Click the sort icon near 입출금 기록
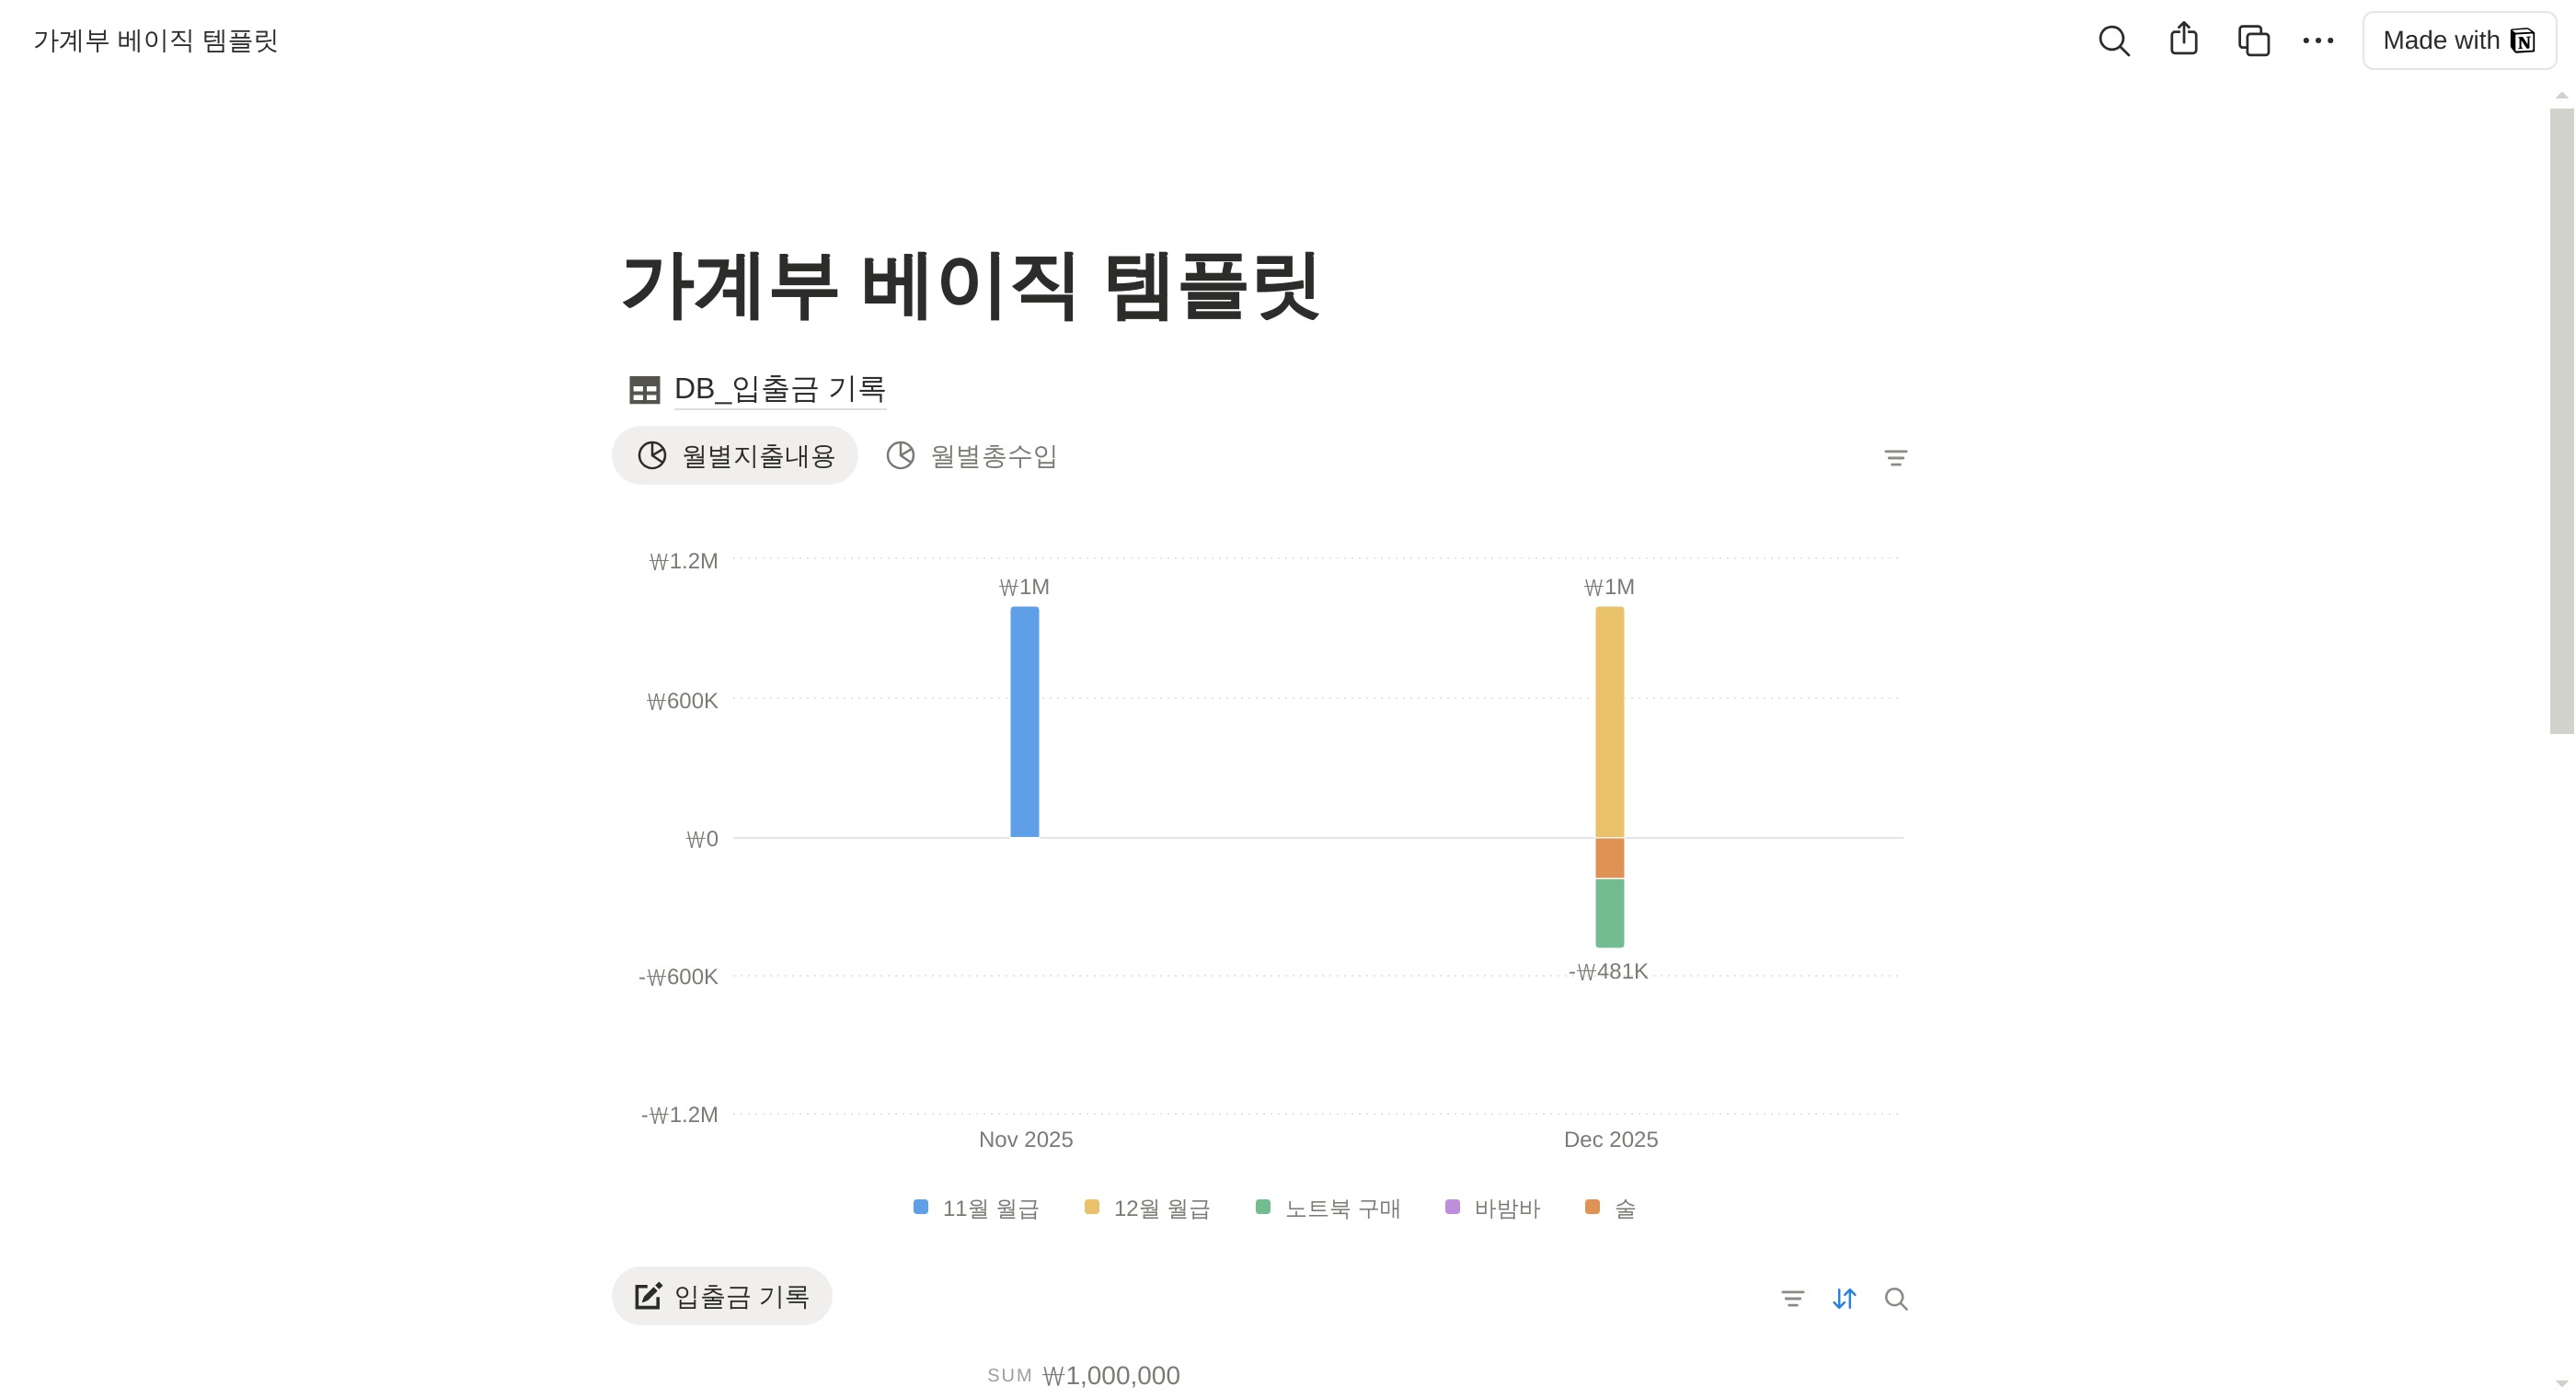The image size is (2576, 1398). click(1844, 1297)
